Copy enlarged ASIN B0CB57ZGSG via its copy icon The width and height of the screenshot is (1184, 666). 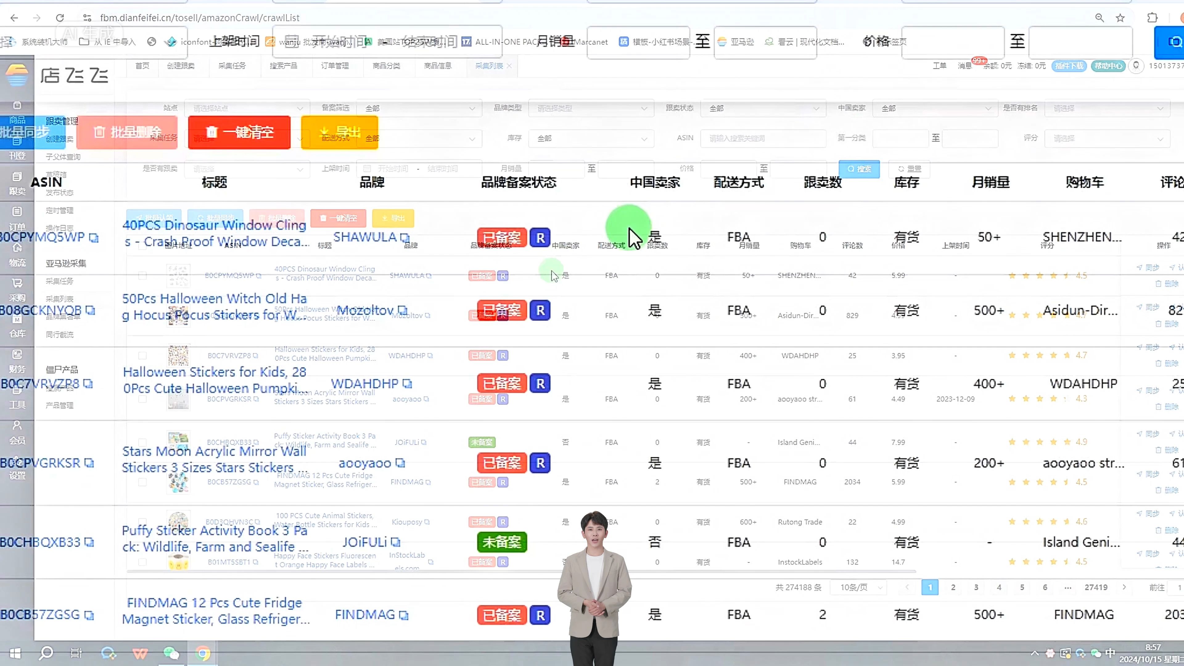pyautogui.click(x=89, y=615)
